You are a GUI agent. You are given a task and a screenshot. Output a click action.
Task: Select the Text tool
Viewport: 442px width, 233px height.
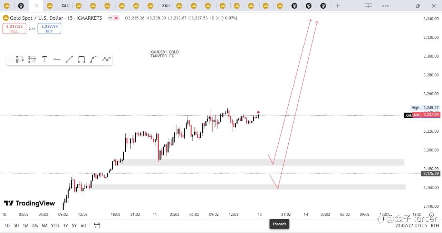pyautogui.click(x=45, y=59)
